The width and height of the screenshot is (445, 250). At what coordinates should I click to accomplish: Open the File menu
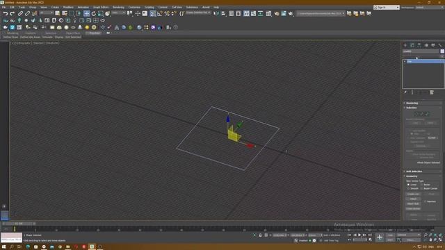(4, 8)
